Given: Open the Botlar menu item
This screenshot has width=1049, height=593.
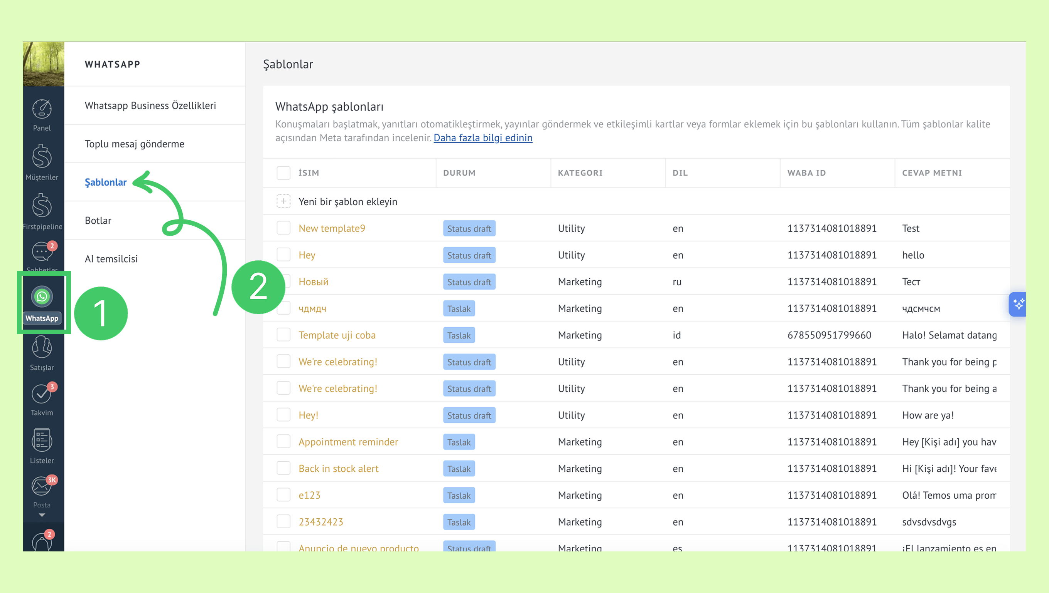Looking at the screenshot, I should (98, 220).
